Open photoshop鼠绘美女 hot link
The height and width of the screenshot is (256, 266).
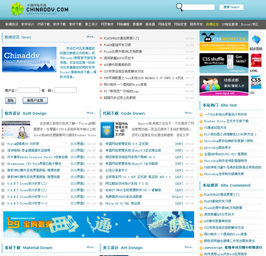coord(217,148)
